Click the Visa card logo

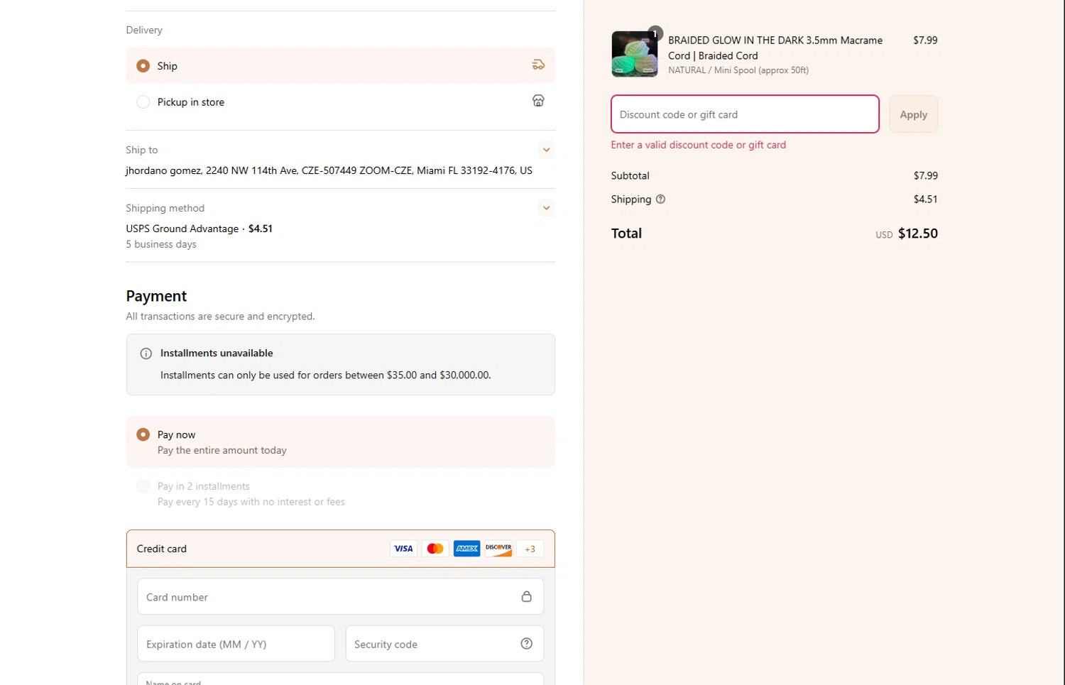click(x=403, y=549)
